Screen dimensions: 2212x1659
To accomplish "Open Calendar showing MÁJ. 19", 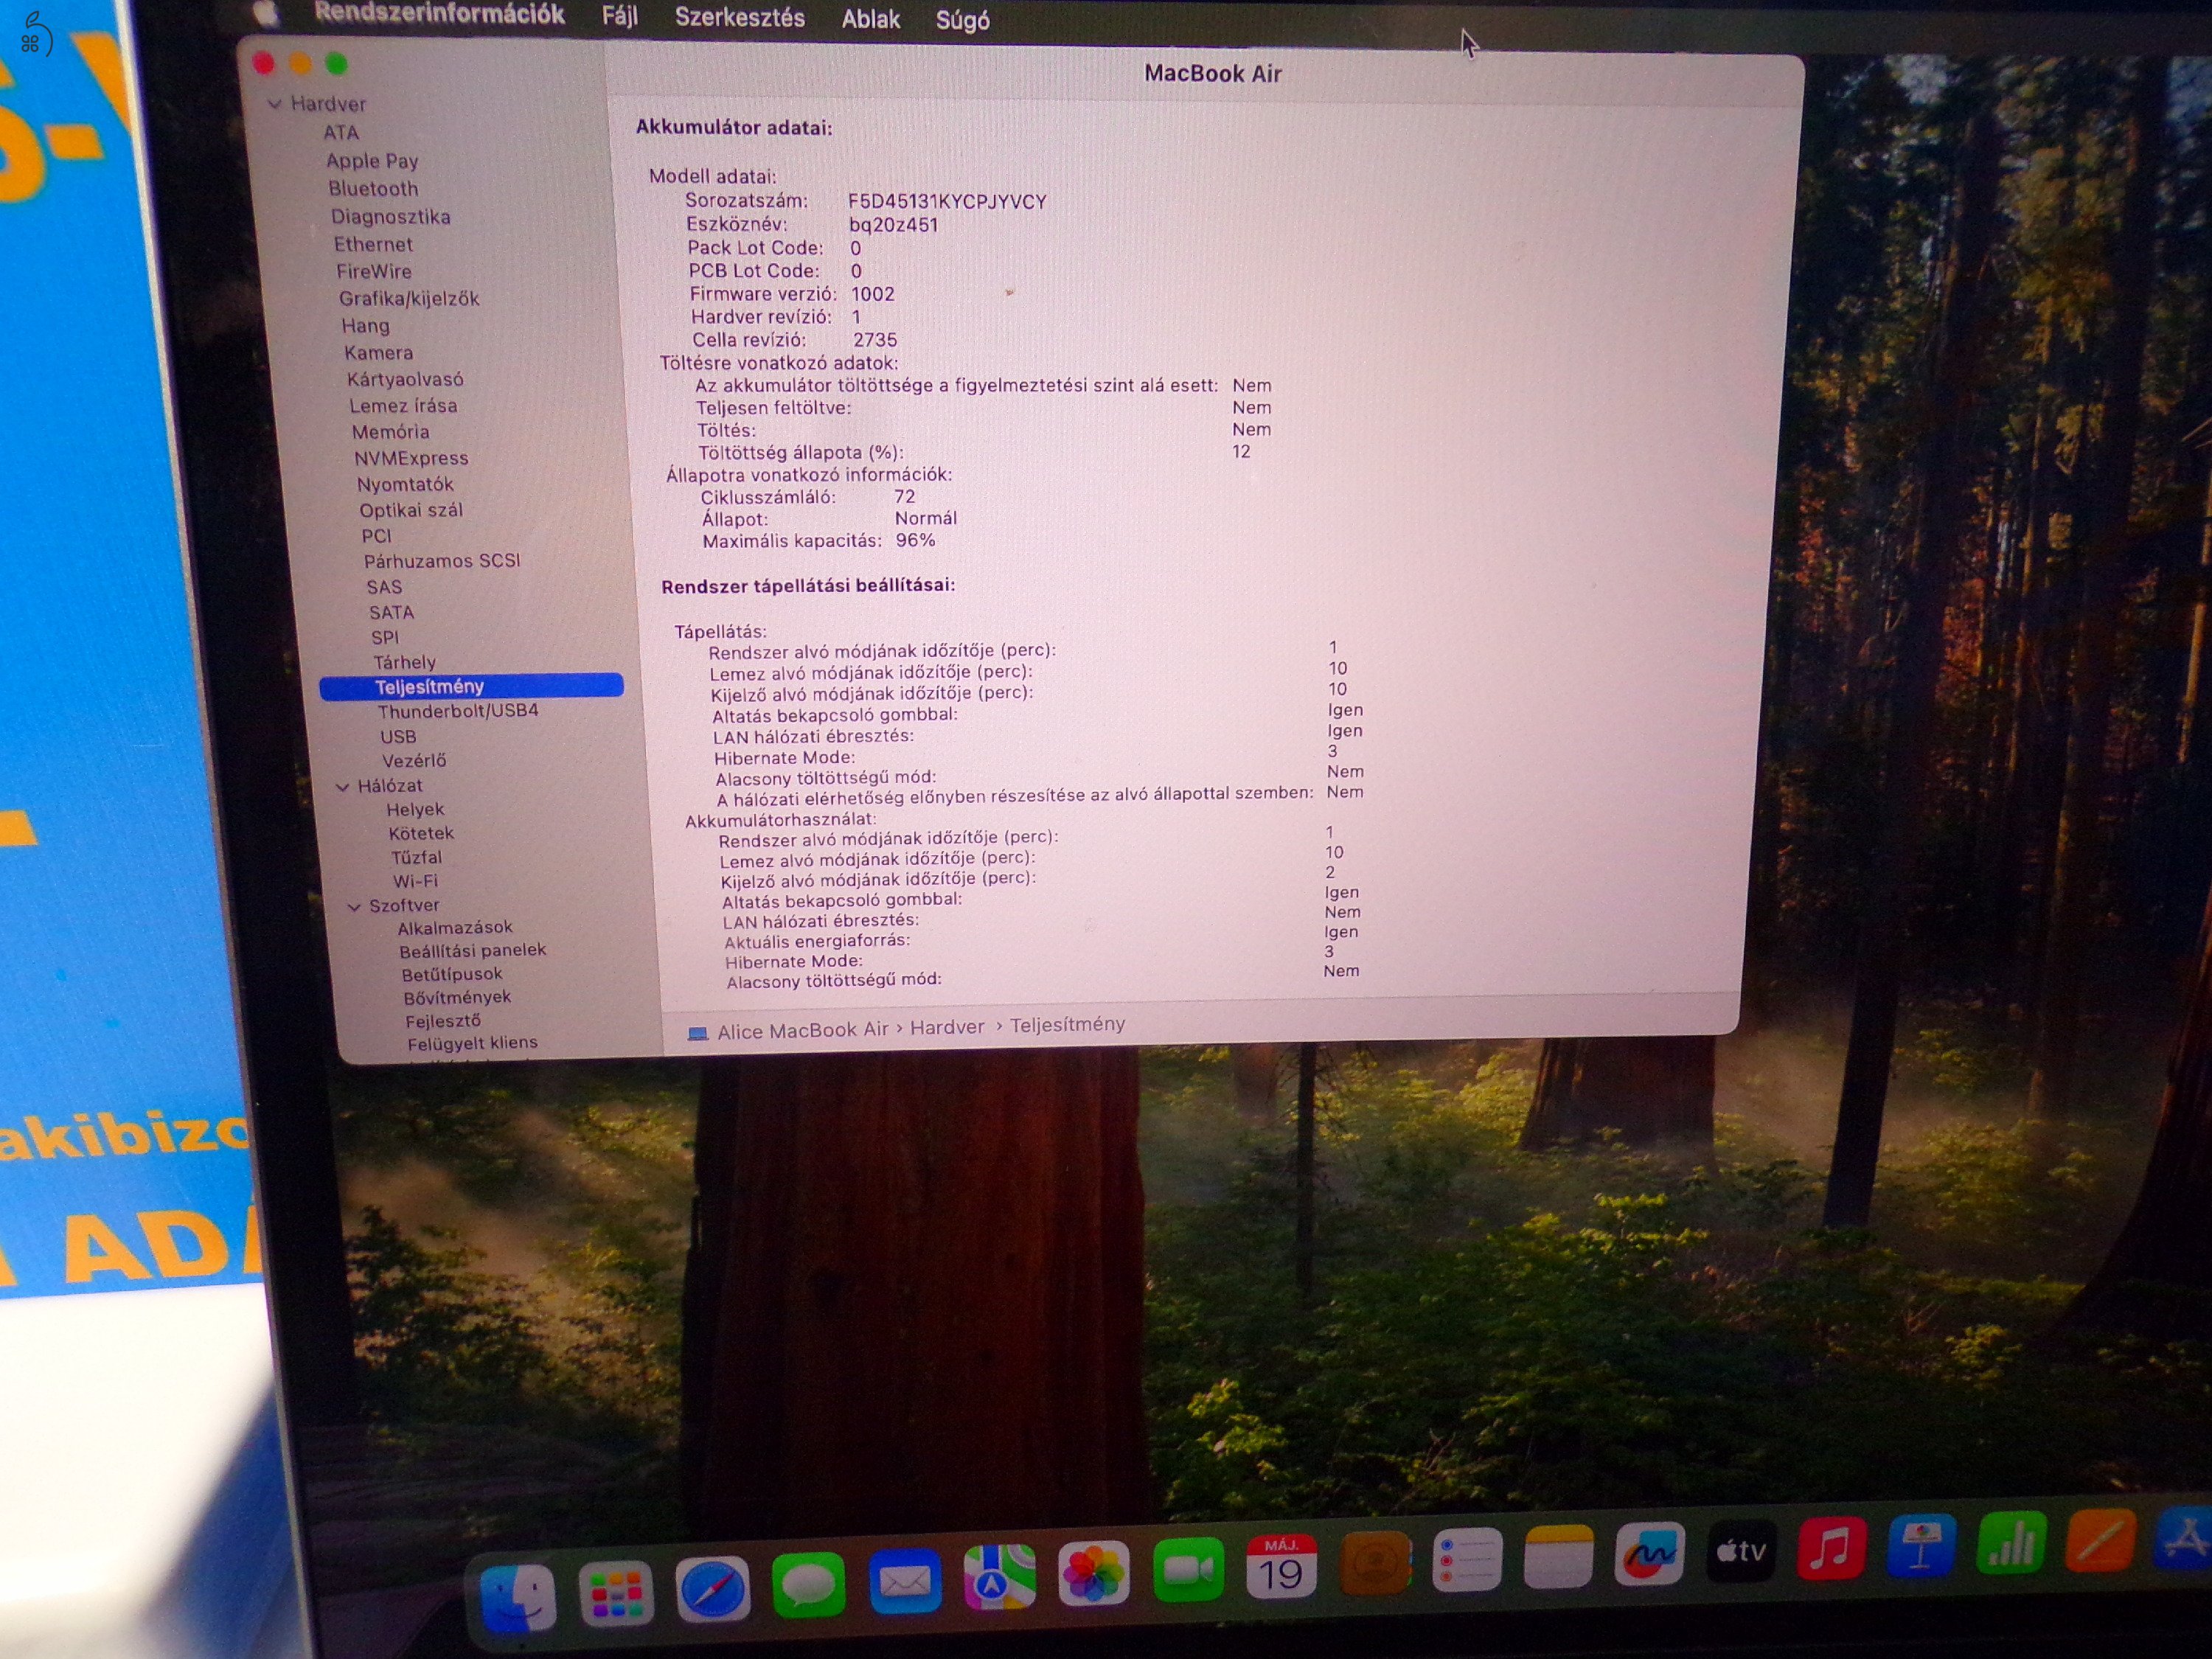I will click(1281, 1567).
